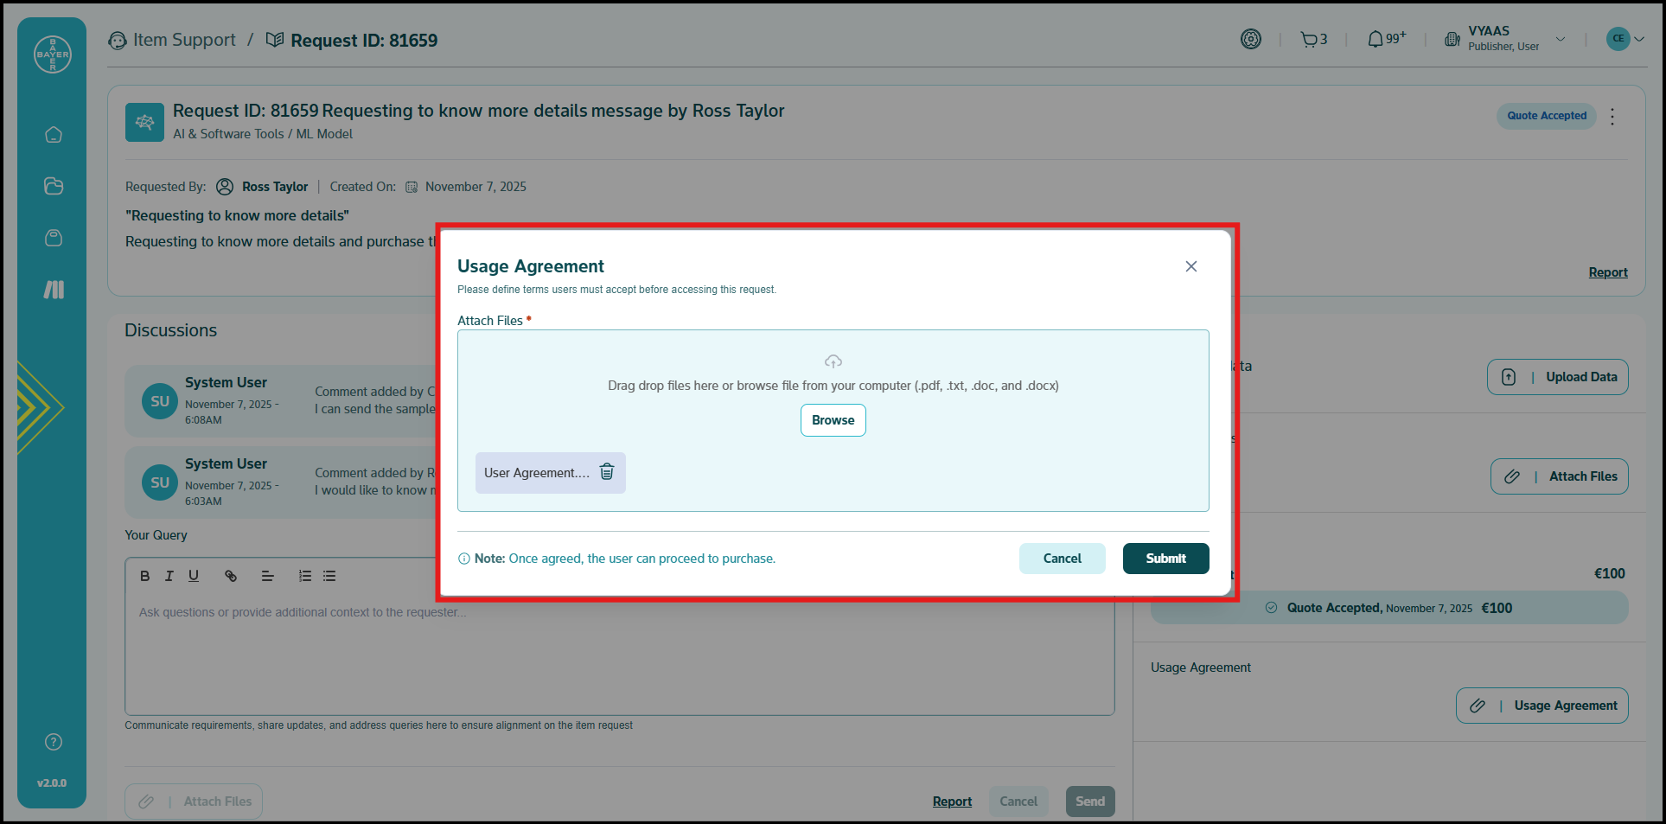Navigate to Item Support breadcrumb
This screenshot has height=824, width=1666.
tap(183, 41)
